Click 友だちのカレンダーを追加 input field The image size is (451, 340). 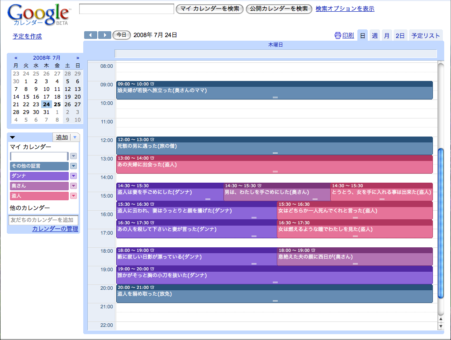point(43,220)
